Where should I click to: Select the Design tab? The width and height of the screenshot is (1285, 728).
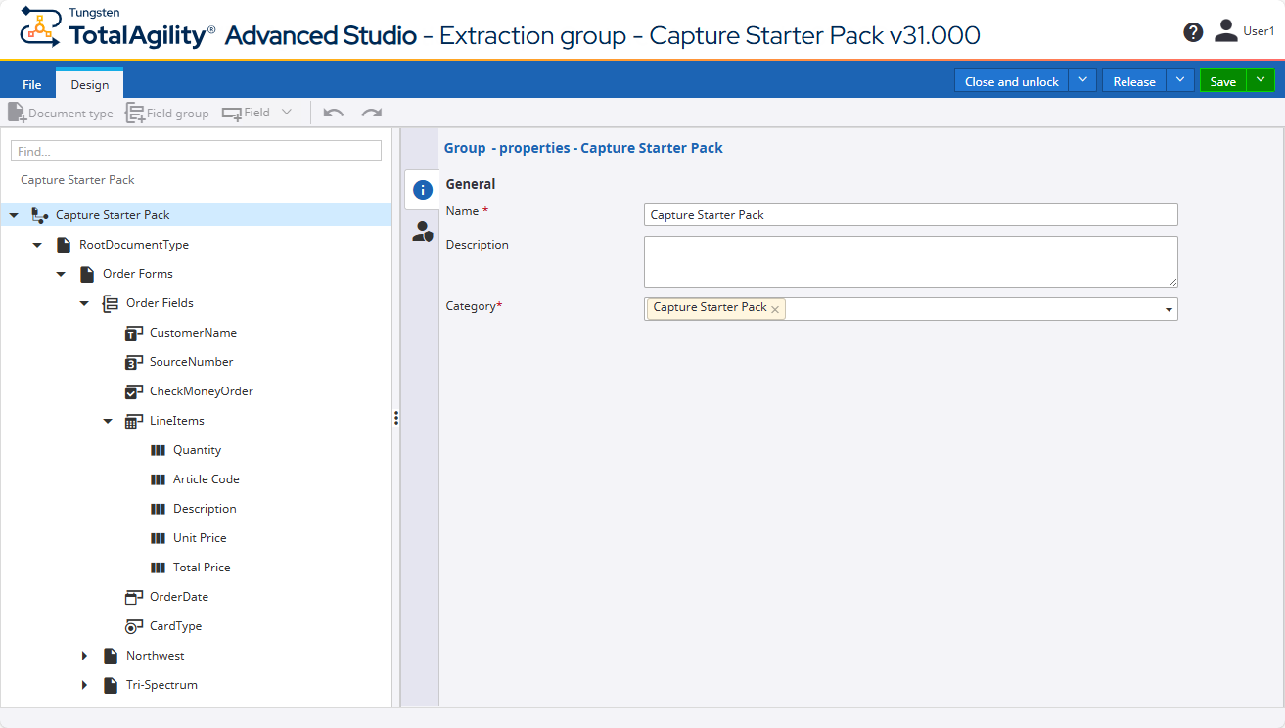pyautogui.click(x=88, y=83)
